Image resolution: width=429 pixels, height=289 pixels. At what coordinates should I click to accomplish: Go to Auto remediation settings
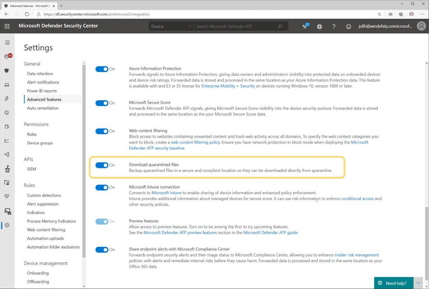(x=43, y=108)
